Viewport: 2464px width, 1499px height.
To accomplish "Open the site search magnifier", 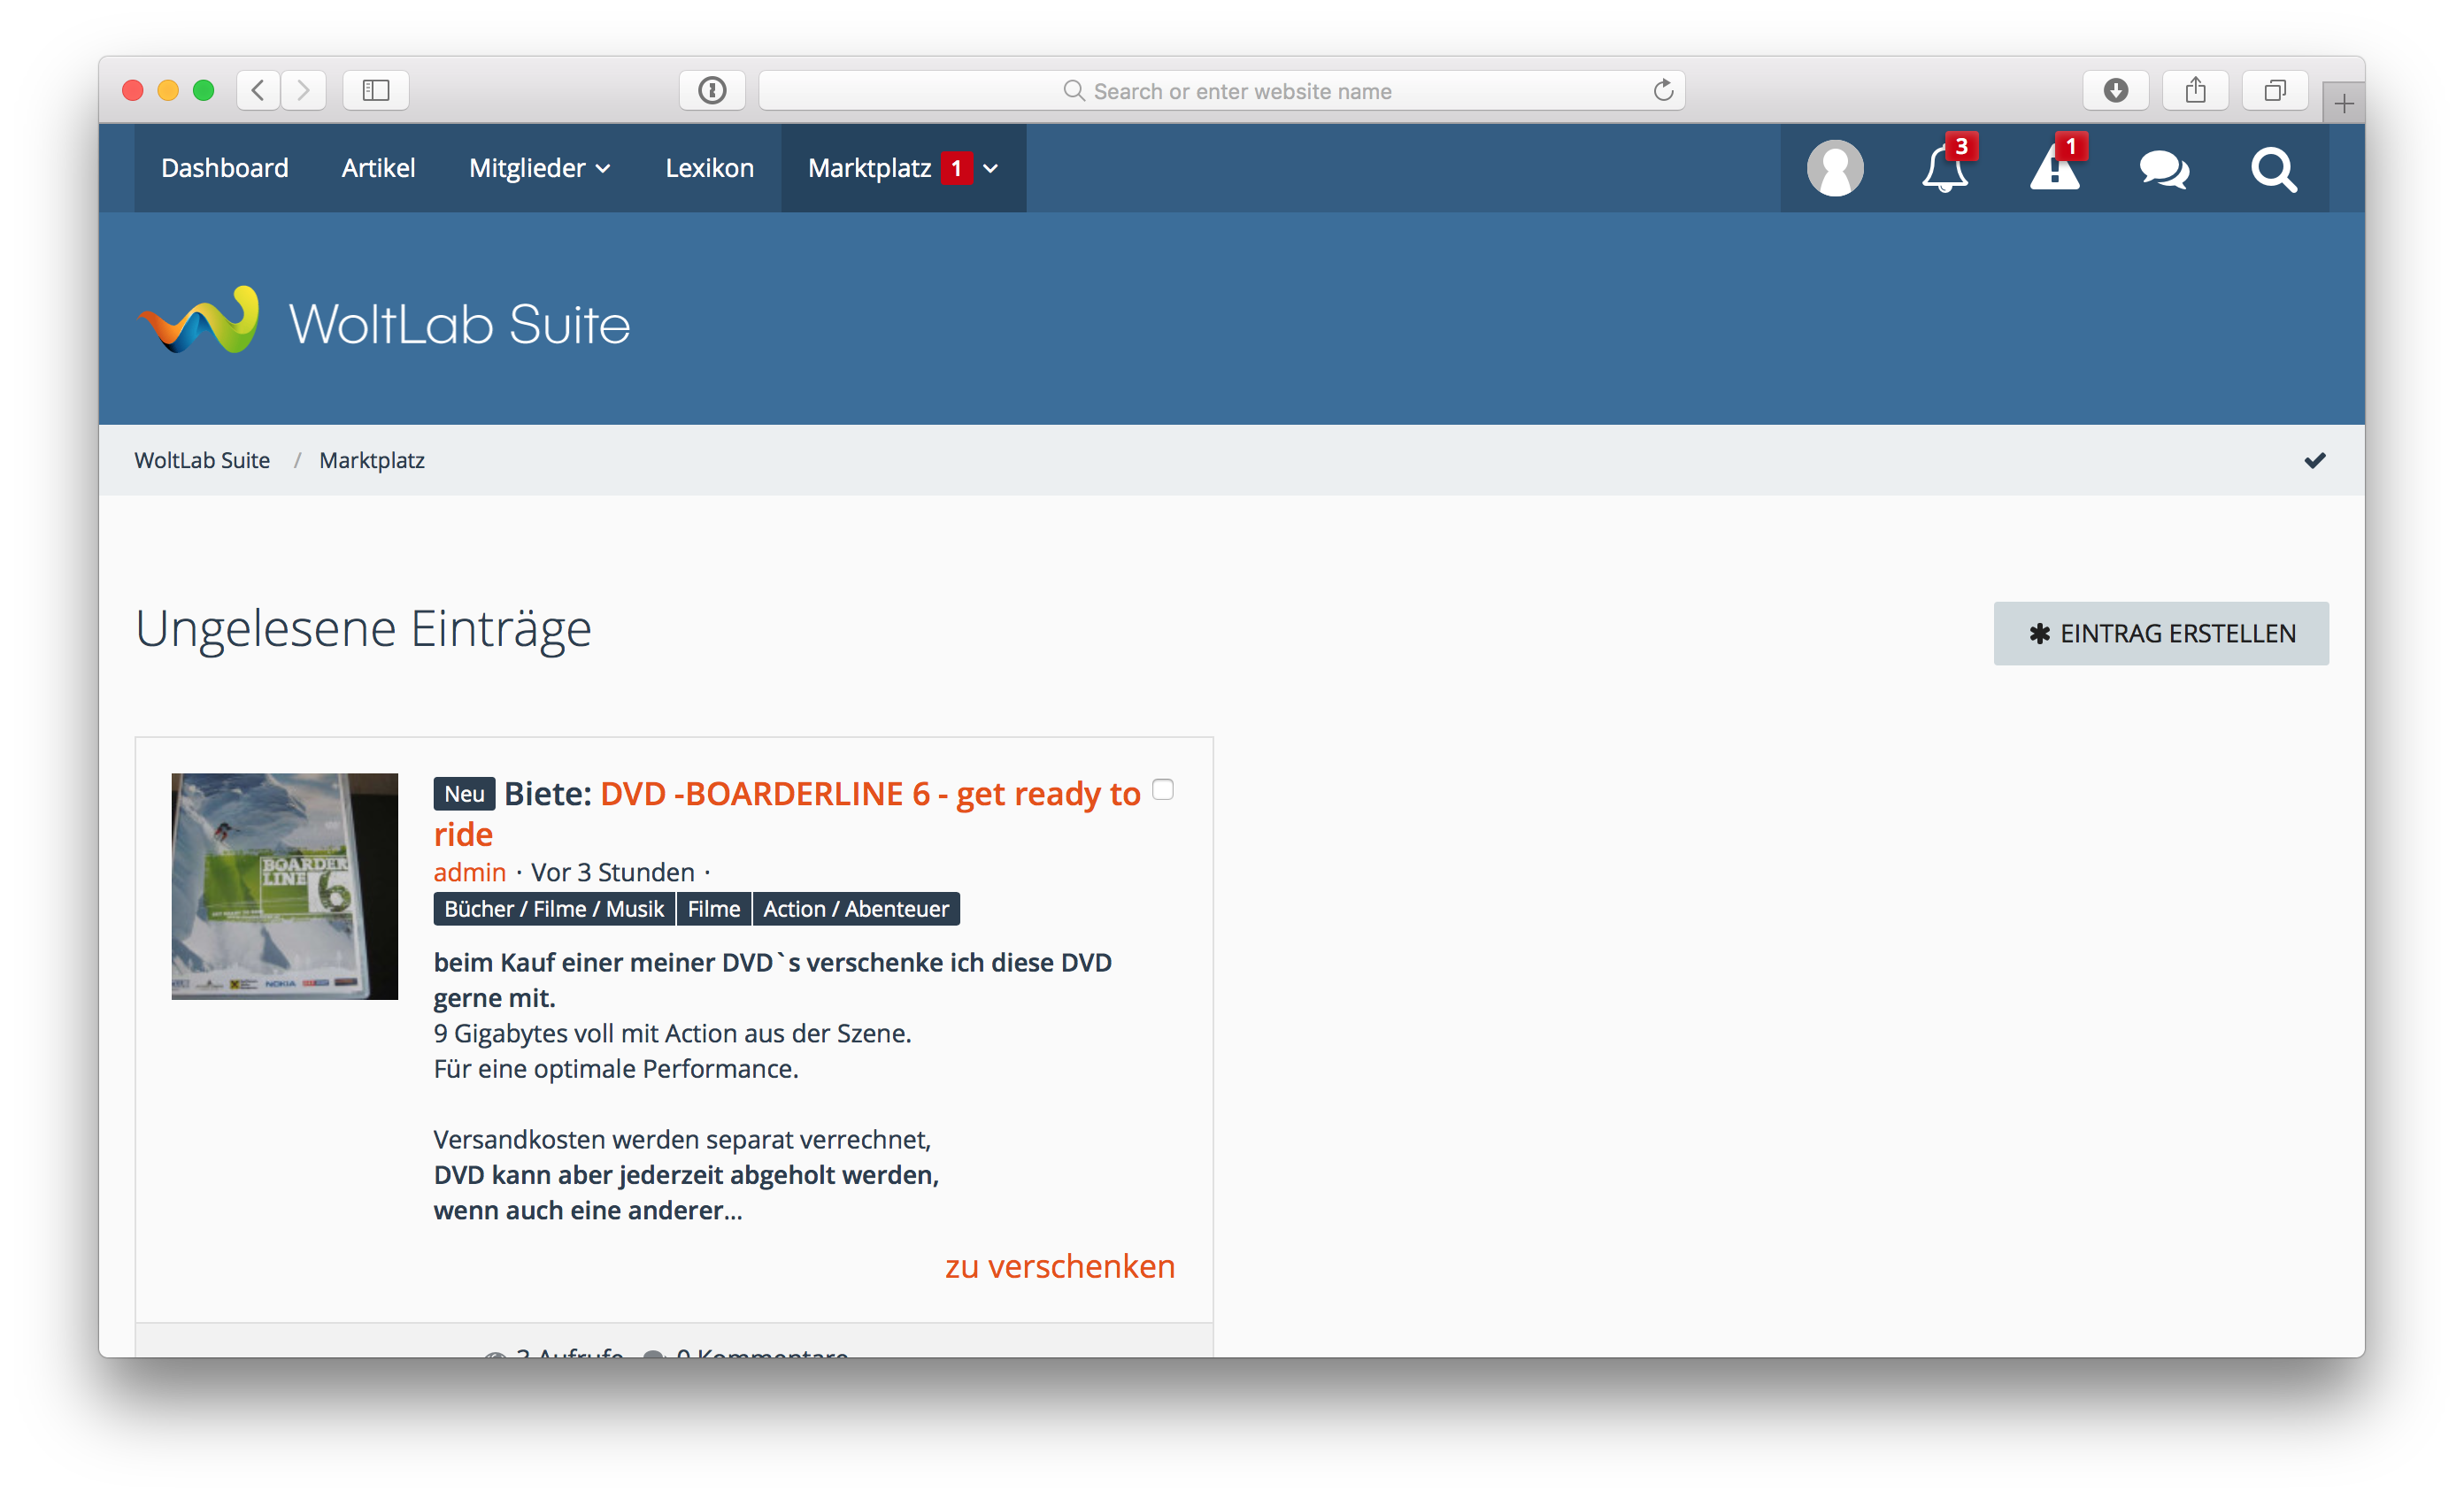I will click(2273, 168).
